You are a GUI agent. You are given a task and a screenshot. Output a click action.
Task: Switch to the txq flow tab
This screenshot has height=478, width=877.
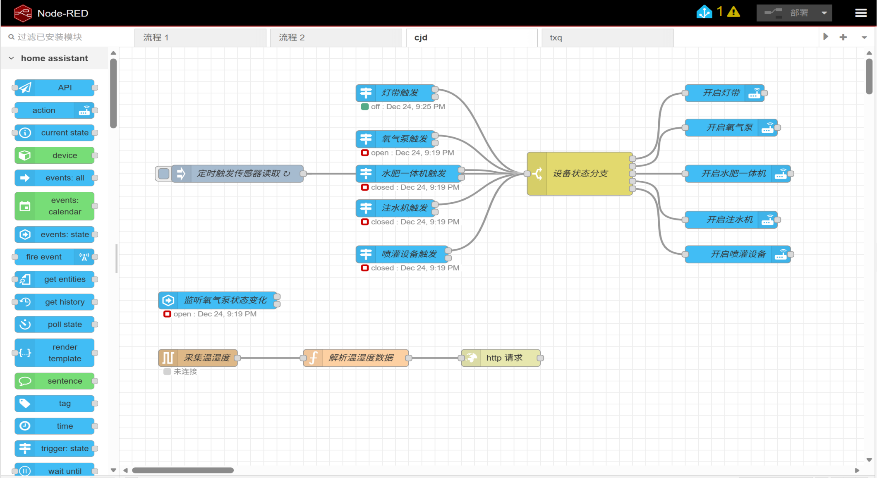pyautogui.click(x=607, y=38)
